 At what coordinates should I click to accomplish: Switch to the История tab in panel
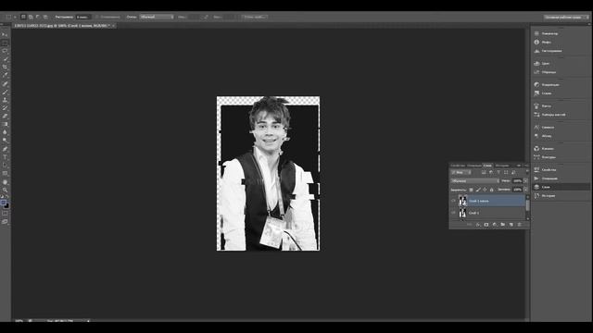coord(502,166)
